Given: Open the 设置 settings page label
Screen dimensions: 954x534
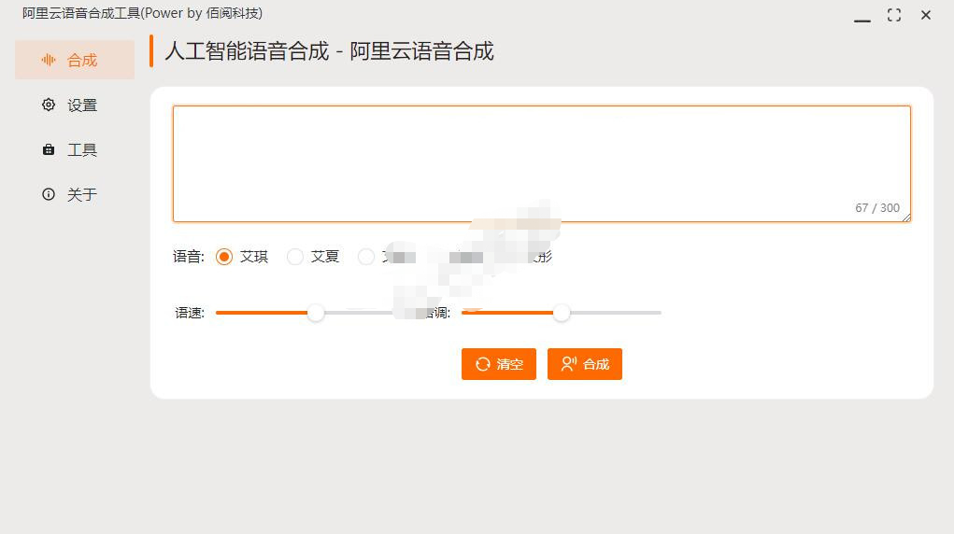Looking at the screenshot, I should click(82, 105).
